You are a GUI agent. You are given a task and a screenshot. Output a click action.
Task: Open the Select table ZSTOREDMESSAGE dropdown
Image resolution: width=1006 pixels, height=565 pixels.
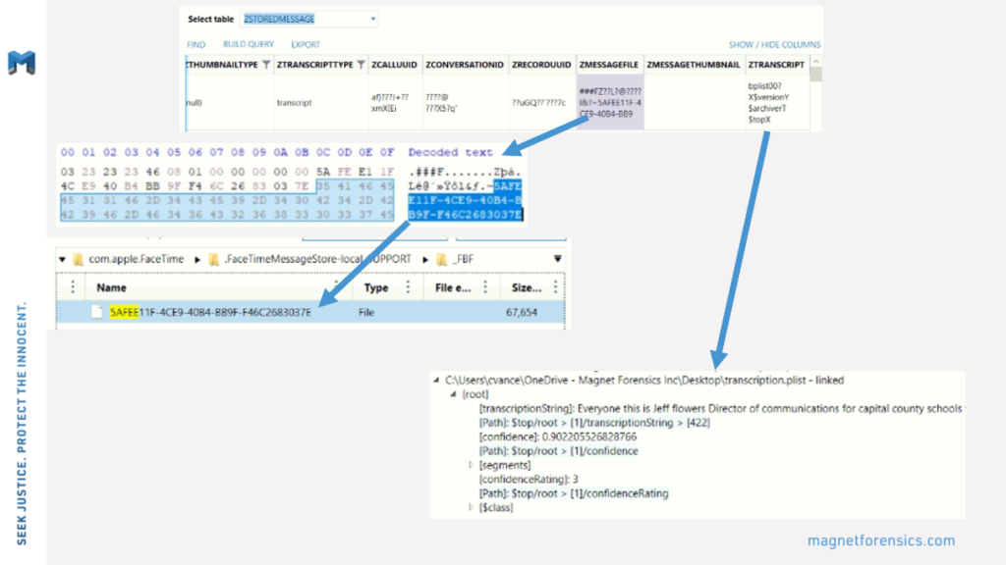308,20
